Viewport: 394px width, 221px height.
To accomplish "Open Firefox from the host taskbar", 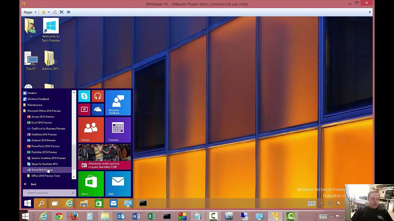I will coord(74,216).
